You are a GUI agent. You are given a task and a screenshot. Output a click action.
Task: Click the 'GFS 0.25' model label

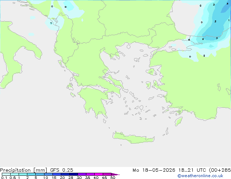pyautogui.click(x=62, y=170)
